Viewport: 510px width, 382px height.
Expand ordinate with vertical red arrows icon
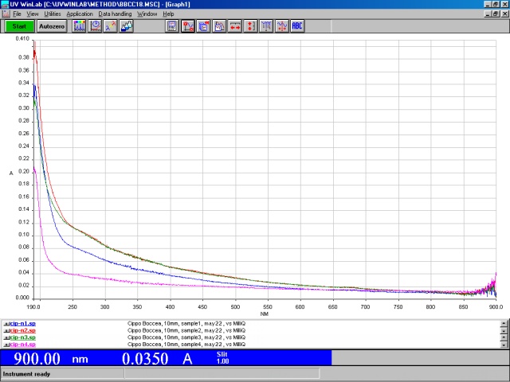[250, 26]
